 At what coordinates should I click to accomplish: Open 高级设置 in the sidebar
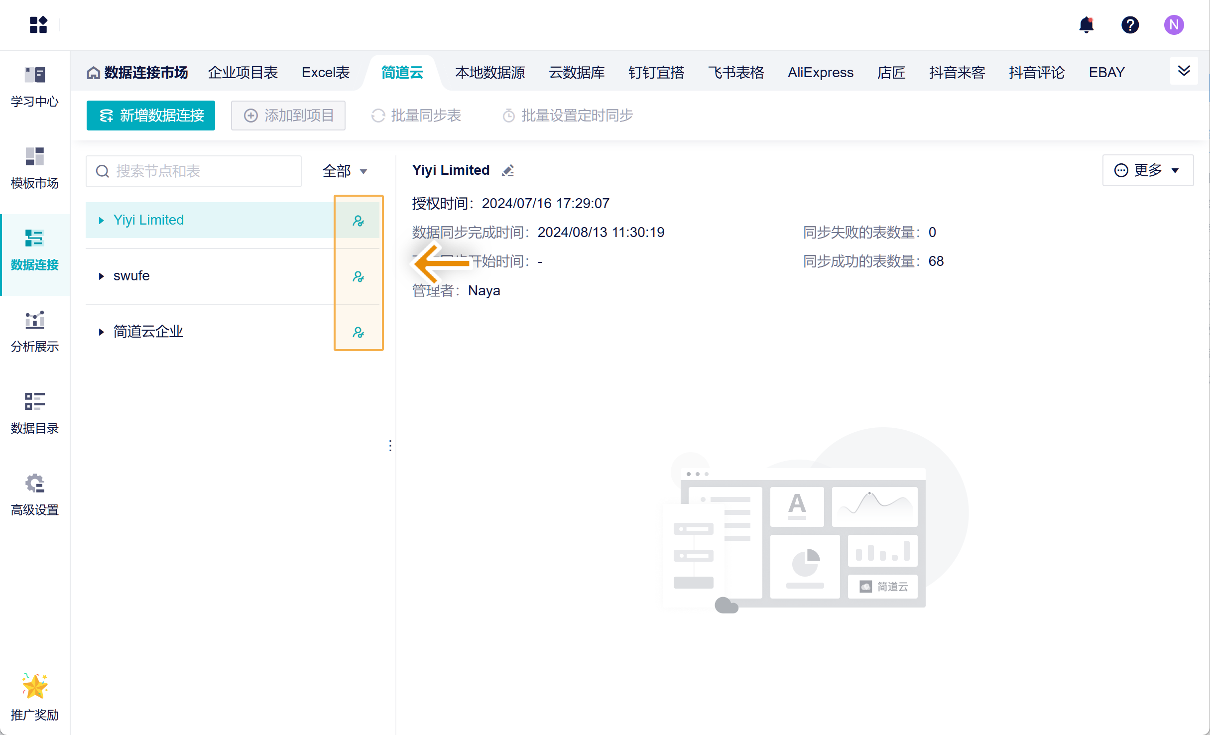click(x=35, y=495)
